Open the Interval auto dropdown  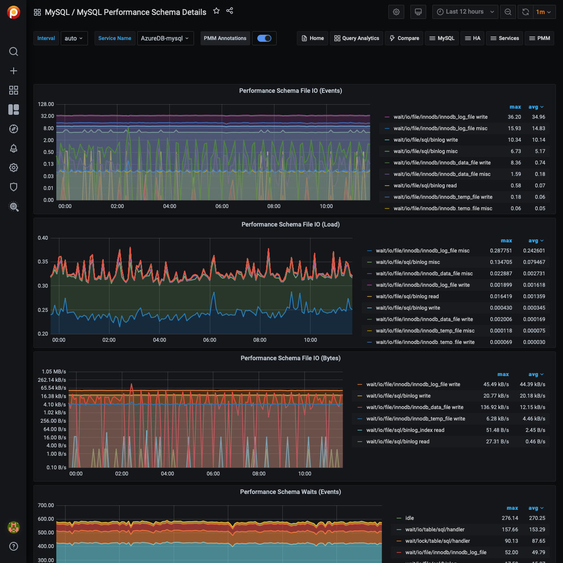click(74, 38)
